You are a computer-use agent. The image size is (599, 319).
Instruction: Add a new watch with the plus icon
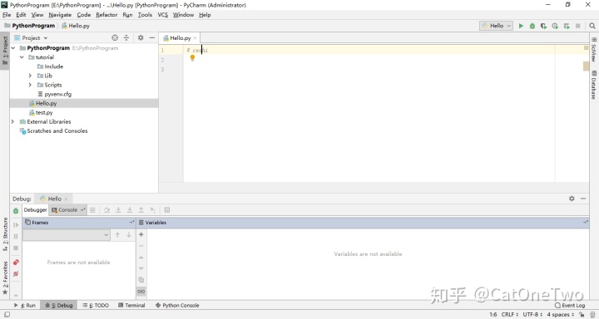click(x=141, y=234)
